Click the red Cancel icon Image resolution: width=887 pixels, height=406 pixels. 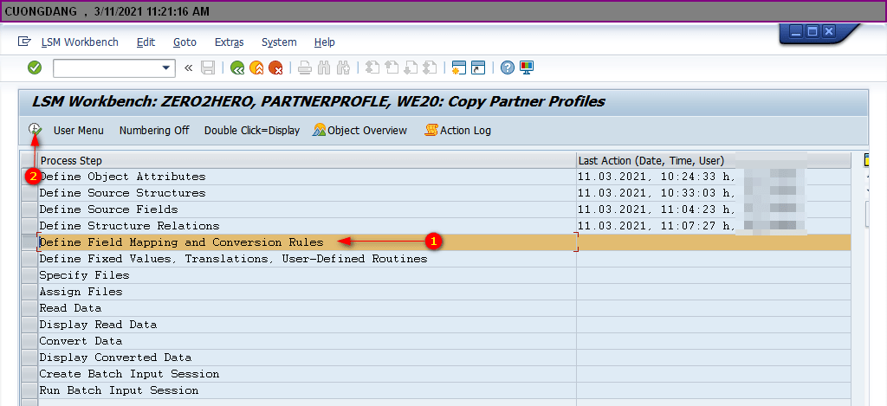(x=275, y=68)
